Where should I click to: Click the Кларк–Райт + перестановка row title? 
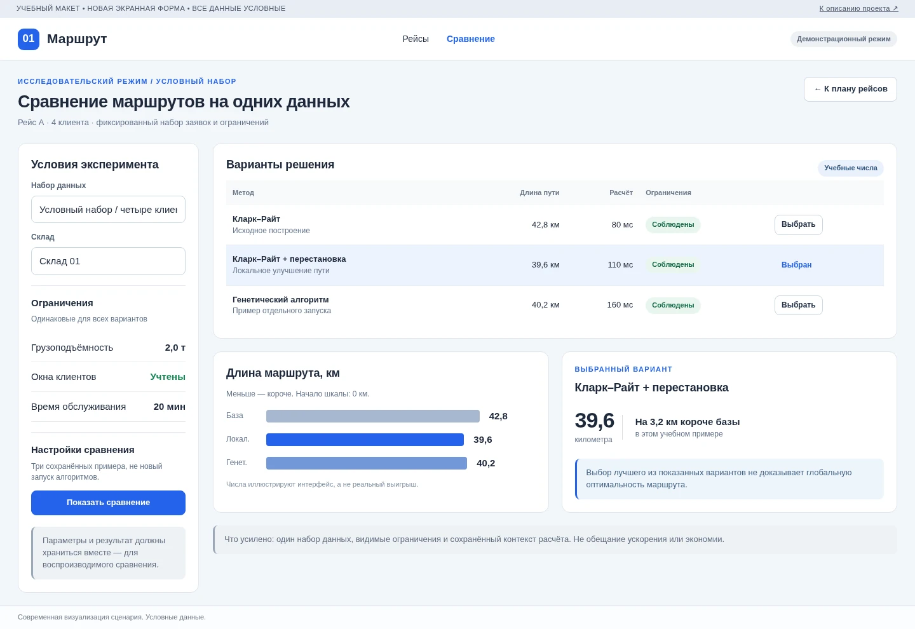coord(289,259)
